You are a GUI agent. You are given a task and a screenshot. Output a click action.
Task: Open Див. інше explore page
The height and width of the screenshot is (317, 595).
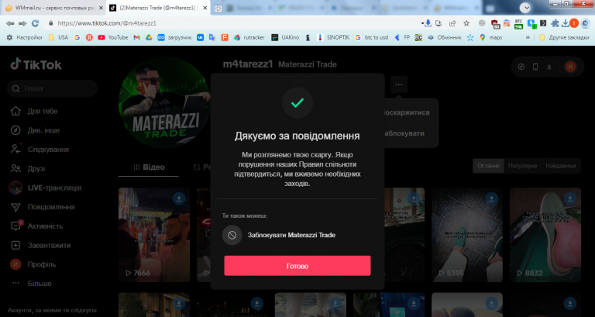coord(35,130)
